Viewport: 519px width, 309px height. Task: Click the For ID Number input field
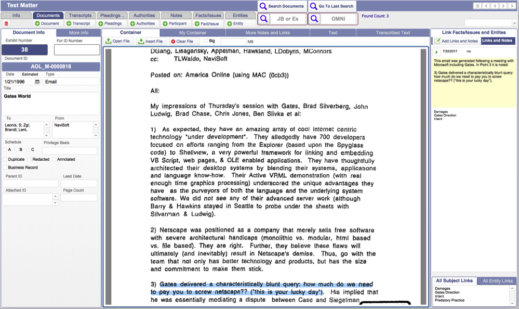[x=77, y=50]
